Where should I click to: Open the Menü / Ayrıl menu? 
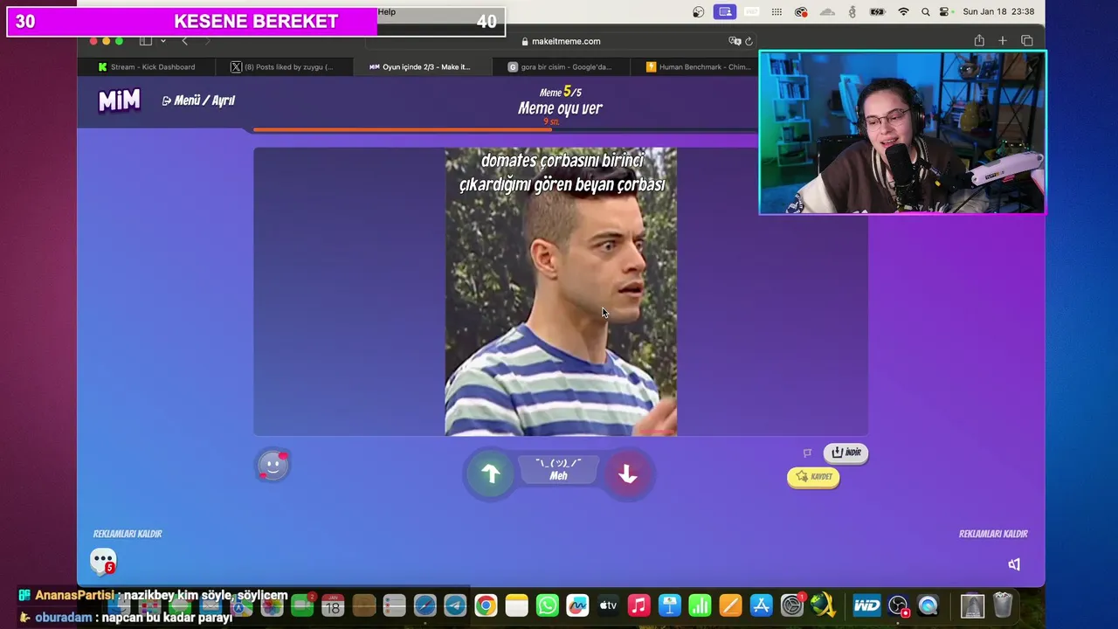(198, 100)
